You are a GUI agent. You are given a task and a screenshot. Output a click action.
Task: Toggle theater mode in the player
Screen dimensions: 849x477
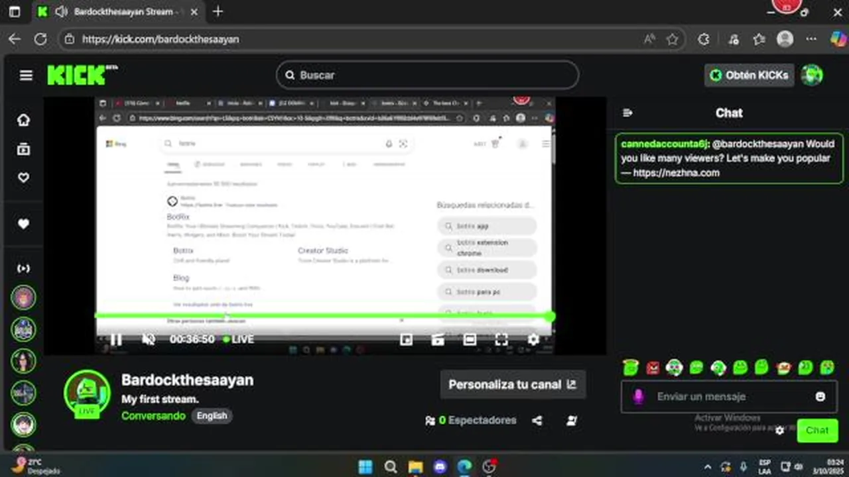click(470, 339)
